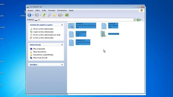This screenshot has height=97, width=173.
Task: Click the green sync toolbar icon
Action: (x=67, y=15)
